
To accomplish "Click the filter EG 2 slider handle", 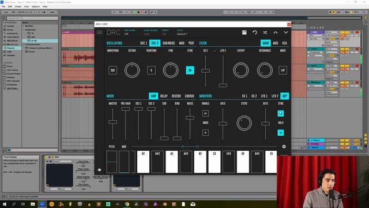I will point(205,70).
